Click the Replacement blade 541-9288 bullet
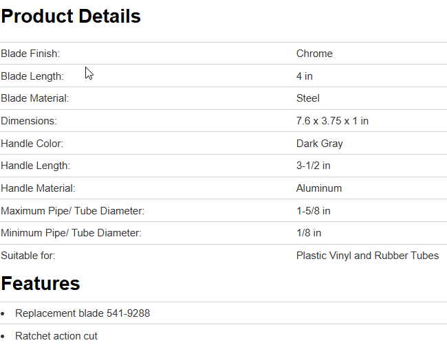Viewport: 447px width, 347px height. [83, 313]
